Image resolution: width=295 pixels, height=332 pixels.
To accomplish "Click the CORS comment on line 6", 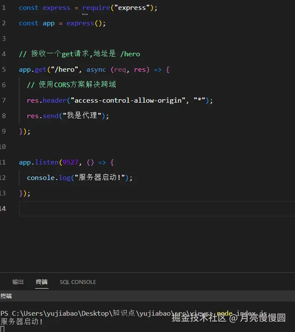I will point(71,85).
